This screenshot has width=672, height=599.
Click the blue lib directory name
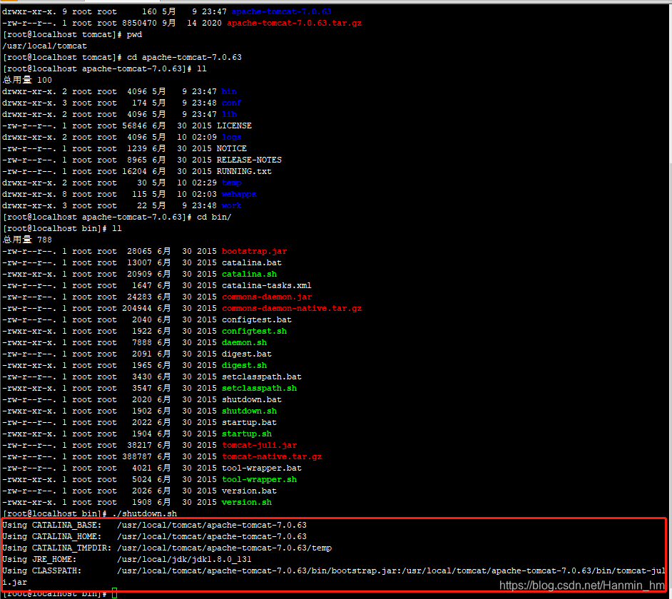point(229,114)
